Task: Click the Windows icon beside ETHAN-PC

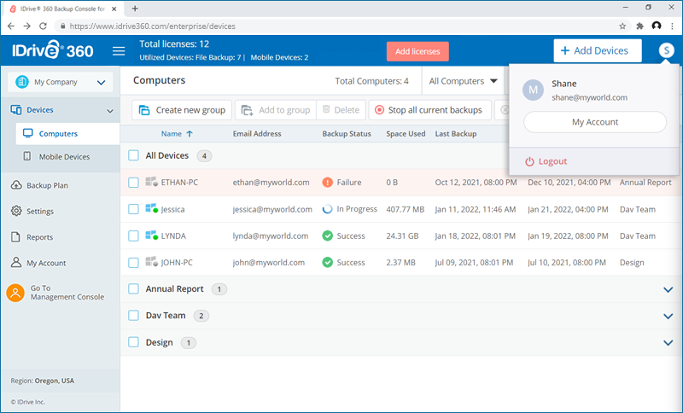Action: [151, 182]
